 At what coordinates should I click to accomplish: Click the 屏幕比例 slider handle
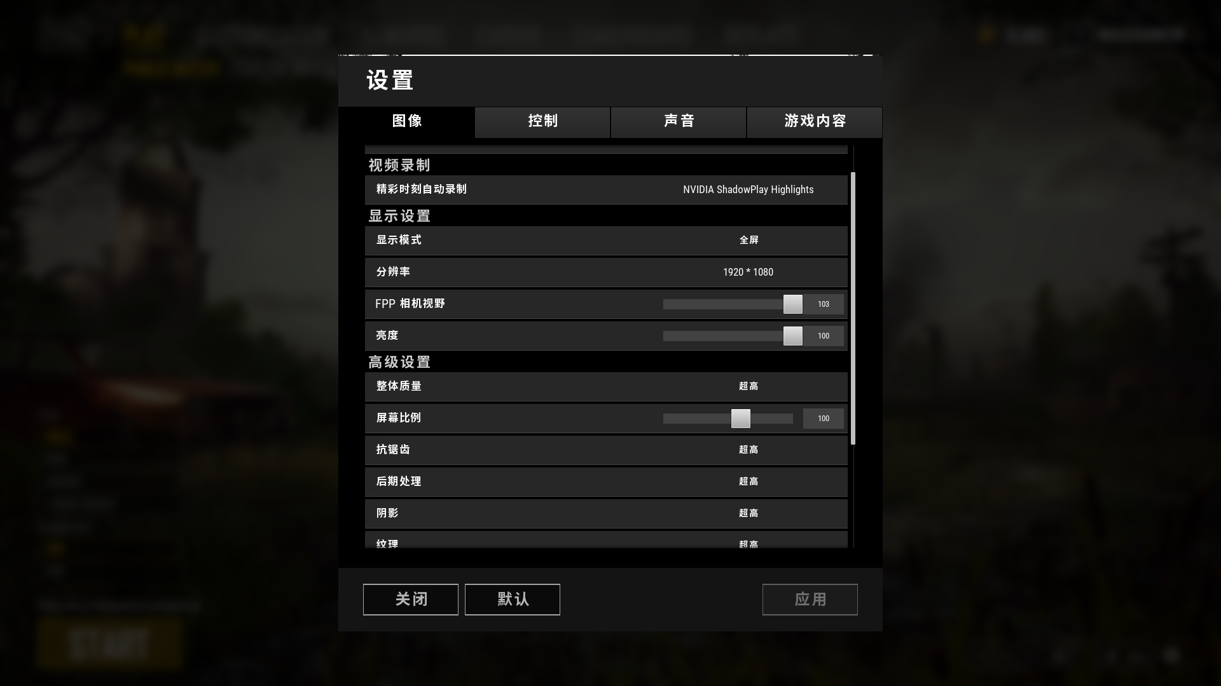(741, 419)
